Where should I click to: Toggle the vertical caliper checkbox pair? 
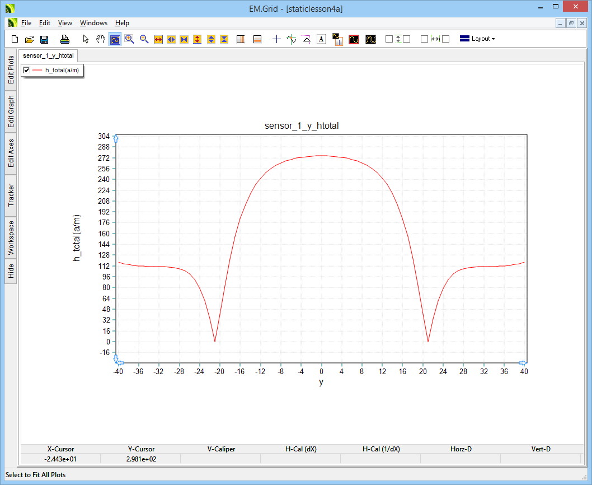pos(398,39)
